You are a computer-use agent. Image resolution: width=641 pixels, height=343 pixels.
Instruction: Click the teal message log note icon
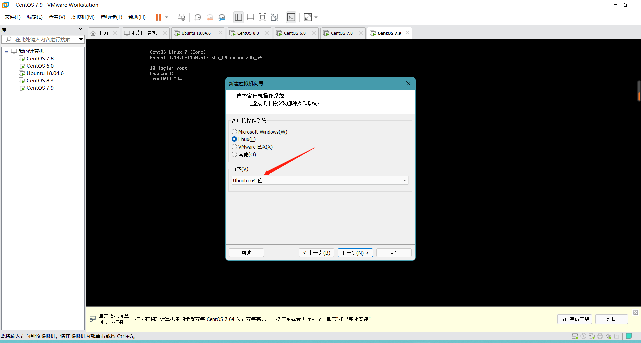pos(629,336)
